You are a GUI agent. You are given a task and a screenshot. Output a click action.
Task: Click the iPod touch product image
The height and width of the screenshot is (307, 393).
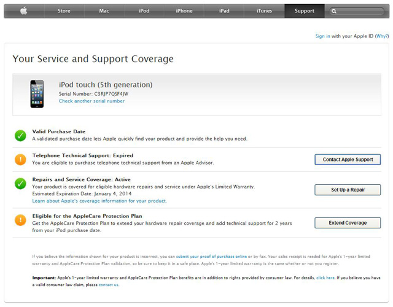pyautogui.click(x=37, y=94)
